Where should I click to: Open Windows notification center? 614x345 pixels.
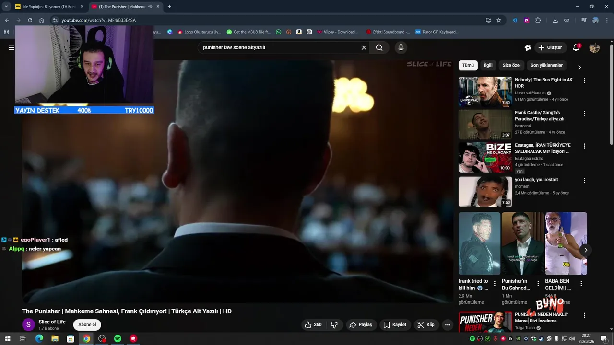point(603,339)
